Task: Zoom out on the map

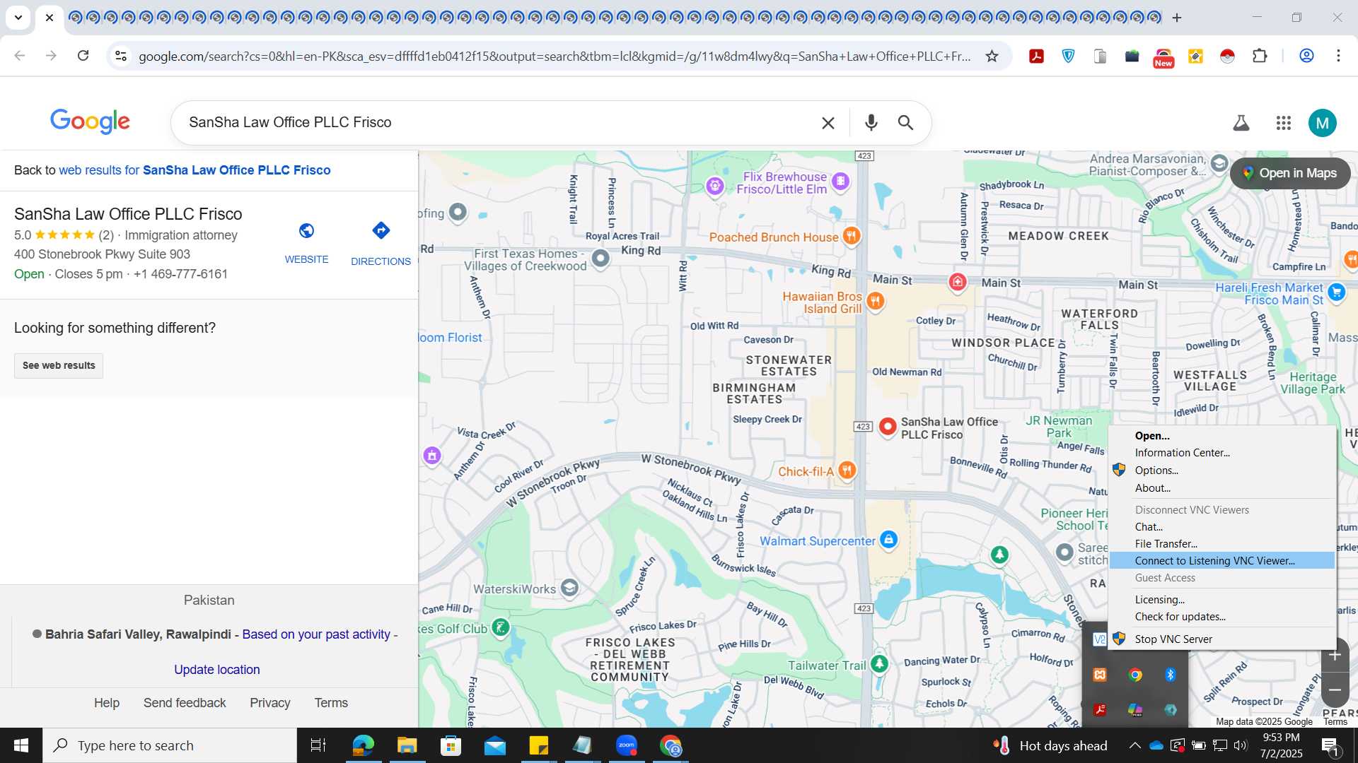Action: pos(1335,690)
